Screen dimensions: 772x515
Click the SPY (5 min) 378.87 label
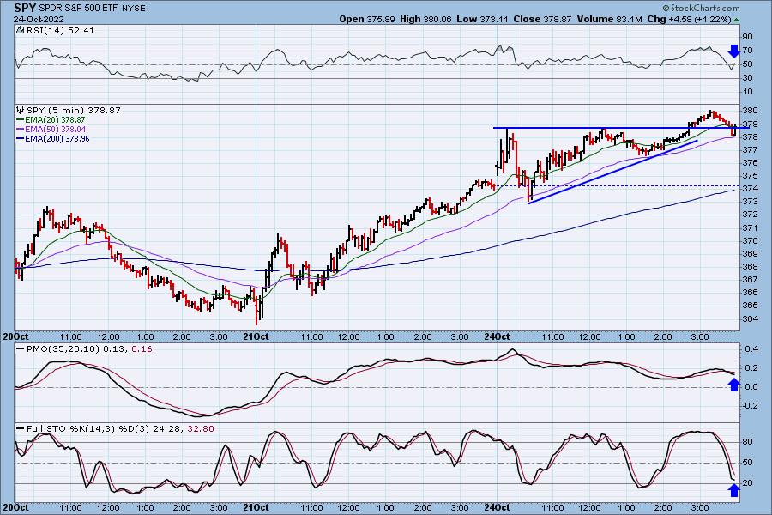[x=74, y=110]
